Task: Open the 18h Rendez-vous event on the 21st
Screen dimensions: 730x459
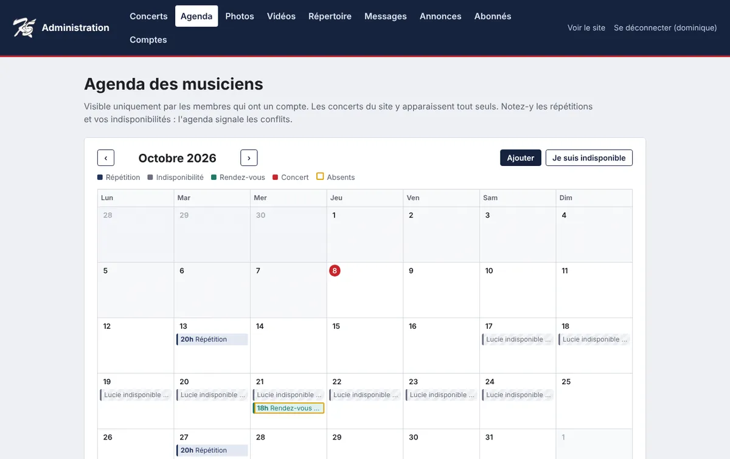Action: tap(288, 409)
